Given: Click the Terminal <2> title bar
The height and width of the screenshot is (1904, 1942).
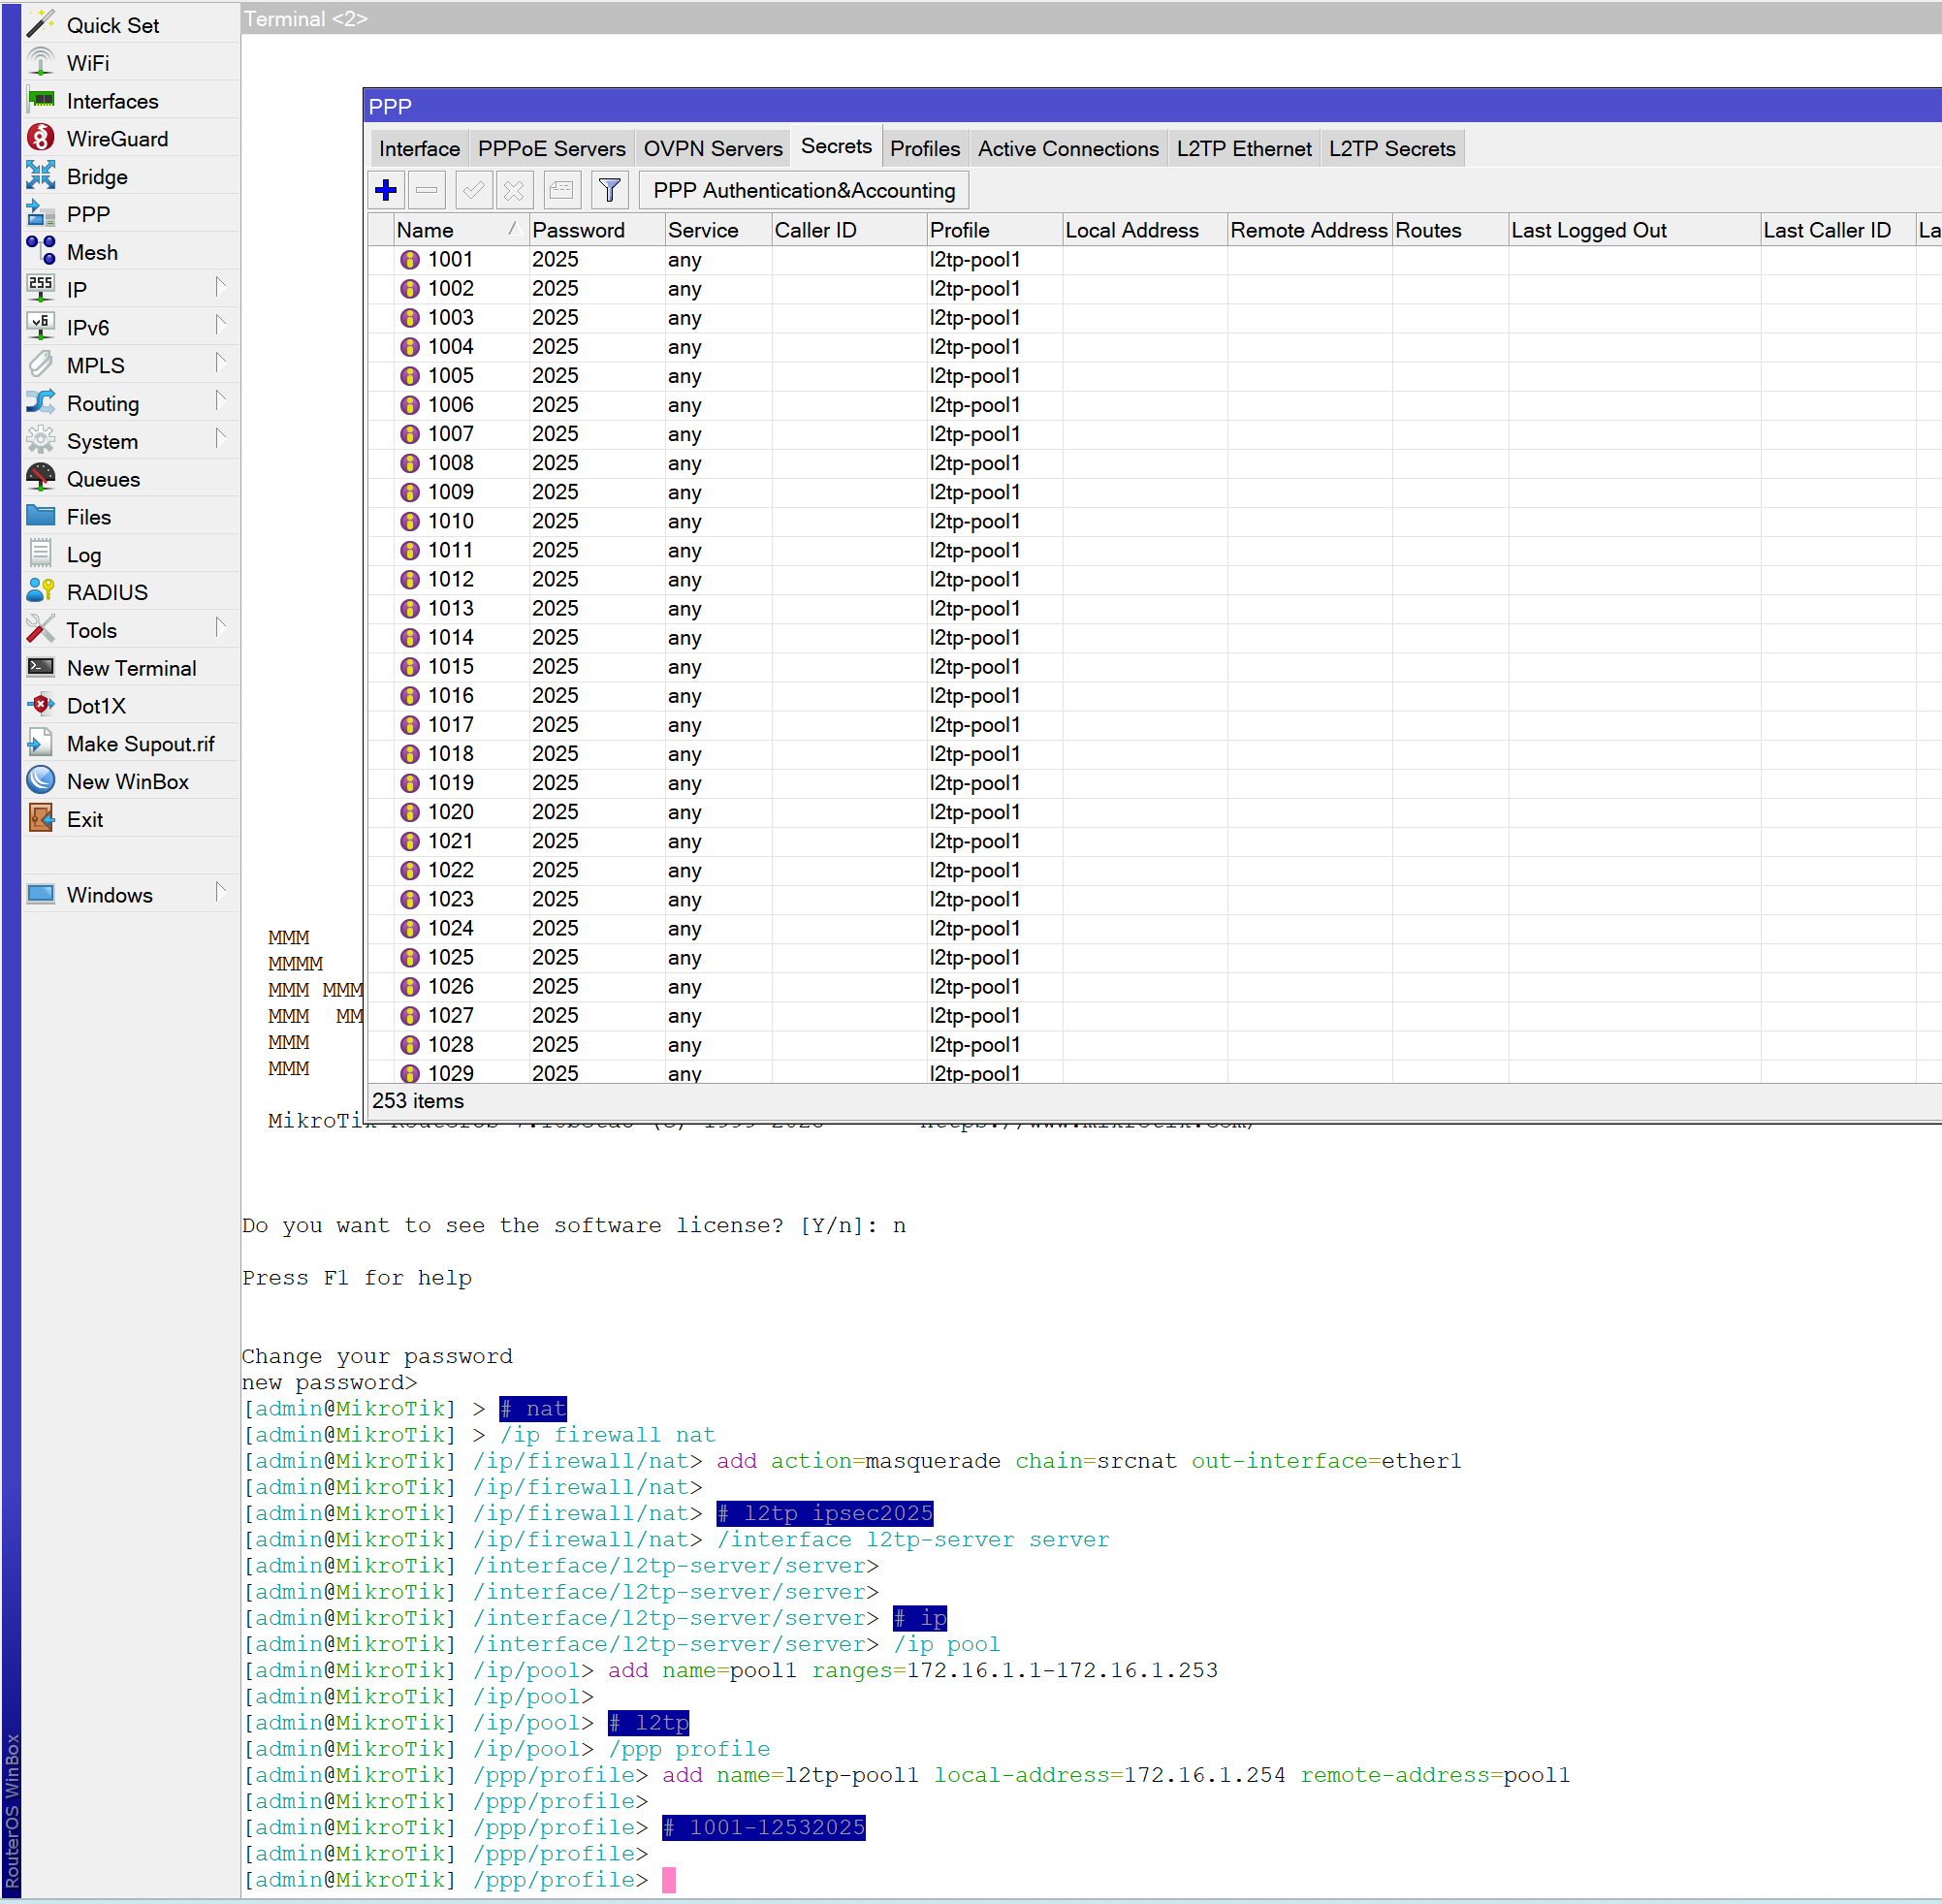Looking at the screenshot, I should [x=1091, y=19].
